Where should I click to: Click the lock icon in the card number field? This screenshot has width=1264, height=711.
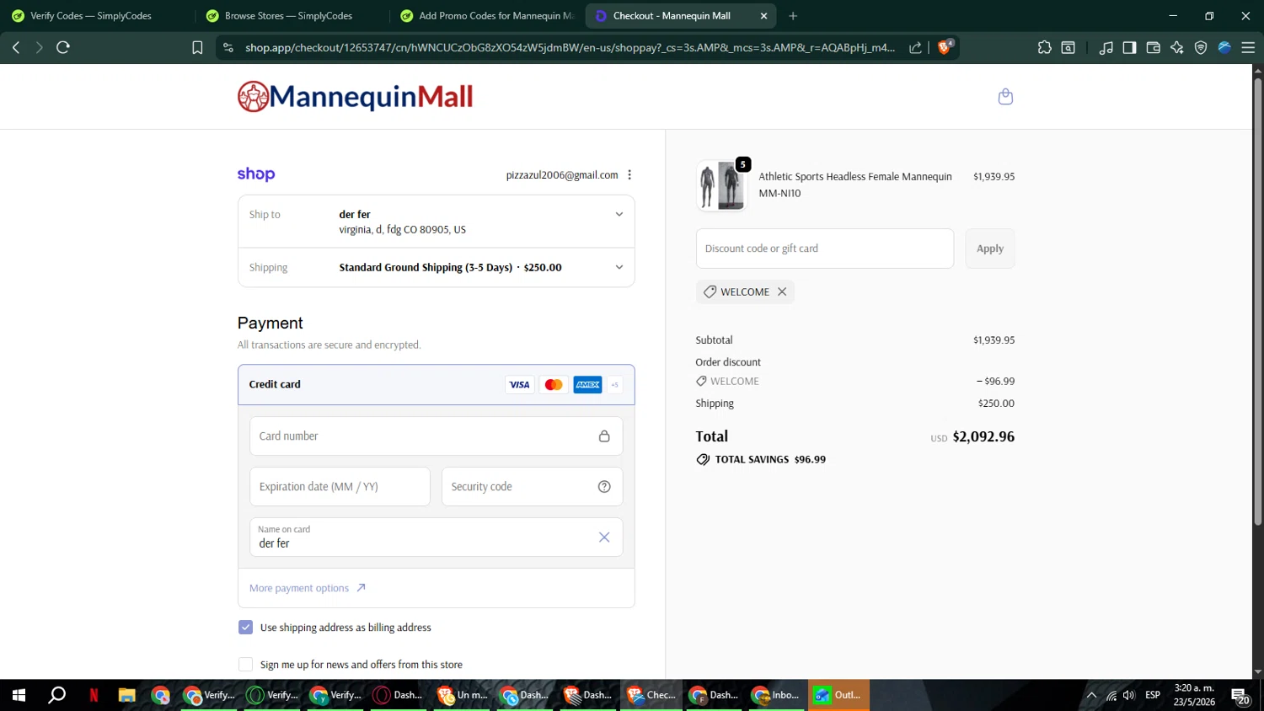click(604, 436)
